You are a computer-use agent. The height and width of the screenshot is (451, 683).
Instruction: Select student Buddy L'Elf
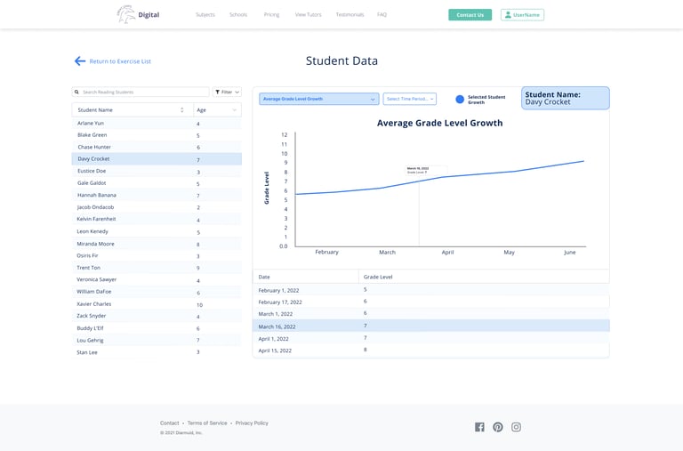157,328
